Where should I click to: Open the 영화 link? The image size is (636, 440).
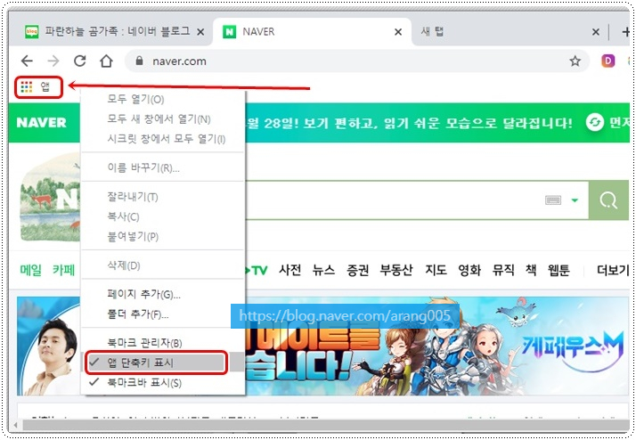point(469,270)
